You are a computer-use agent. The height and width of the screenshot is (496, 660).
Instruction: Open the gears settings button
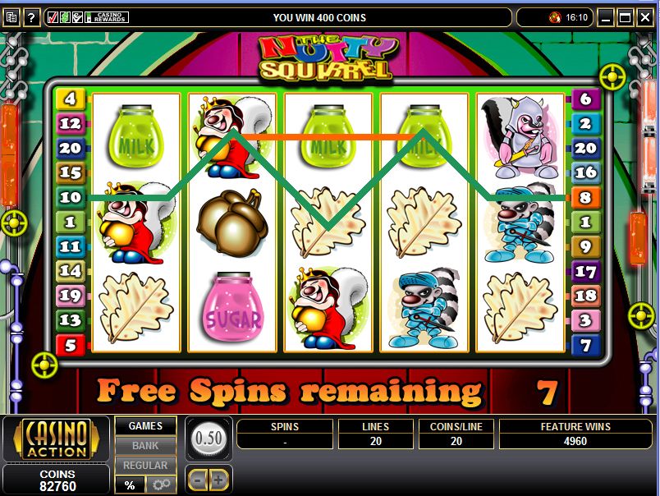pos(161,485)
